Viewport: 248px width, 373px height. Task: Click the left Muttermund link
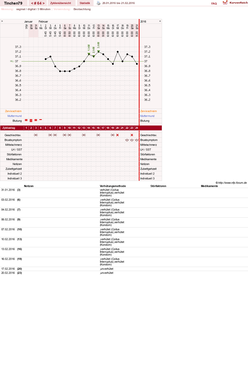[x=15, y=116]
